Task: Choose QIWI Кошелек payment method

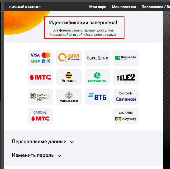Action: coord(69,58)
